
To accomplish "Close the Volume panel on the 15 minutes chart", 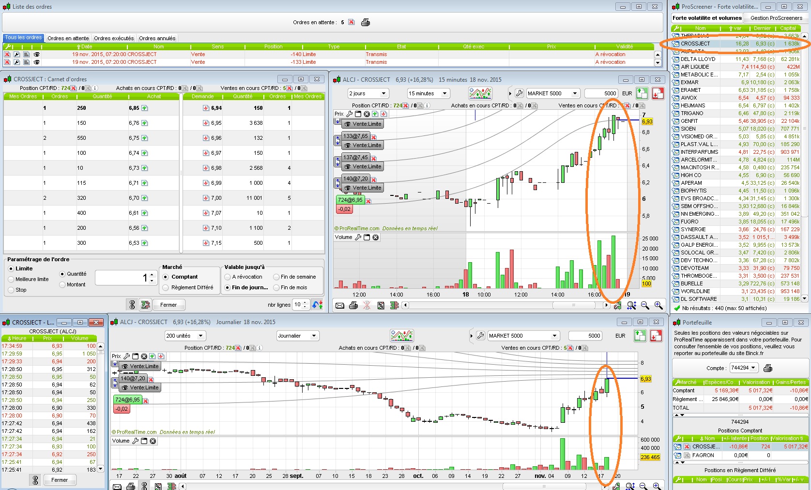I will pyautogui.click(x=376, y=238).
